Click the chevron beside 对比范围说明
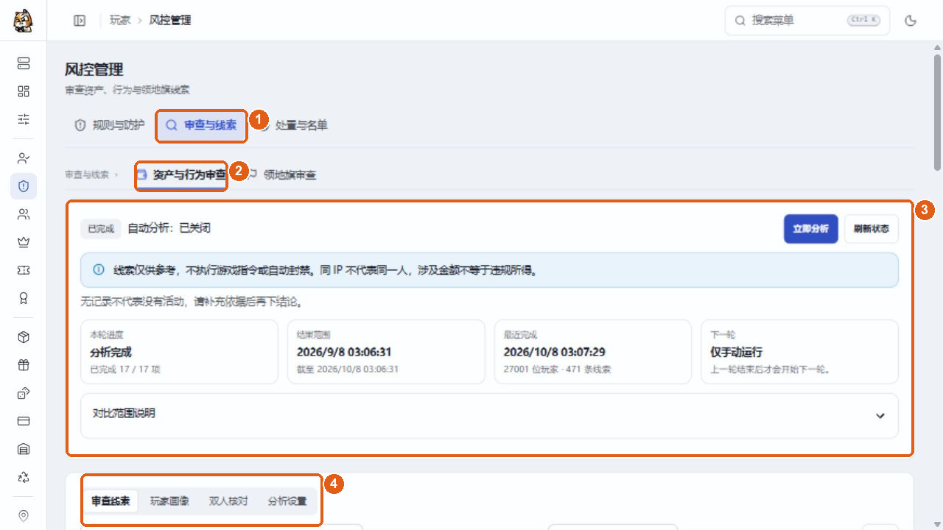Viewport: 943px width, 530px height. point(880,415)
